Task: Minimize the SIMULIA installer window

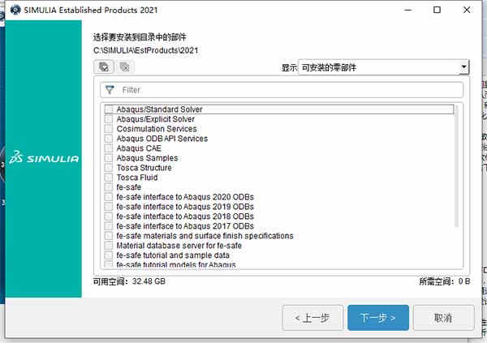Action: pos(408,10)
